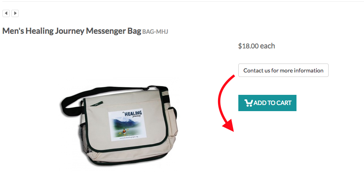Click the kayaker picture on bag label
Screen dimensions: 364x173
(x=124, y=131)
